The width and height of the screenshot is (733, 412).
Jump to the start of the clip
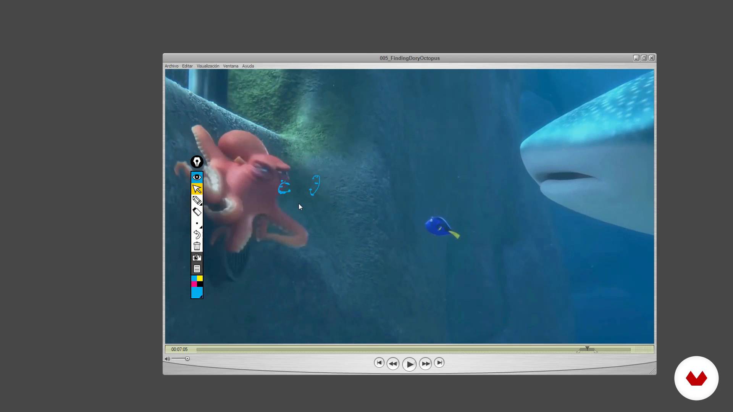tap(379, 362)
